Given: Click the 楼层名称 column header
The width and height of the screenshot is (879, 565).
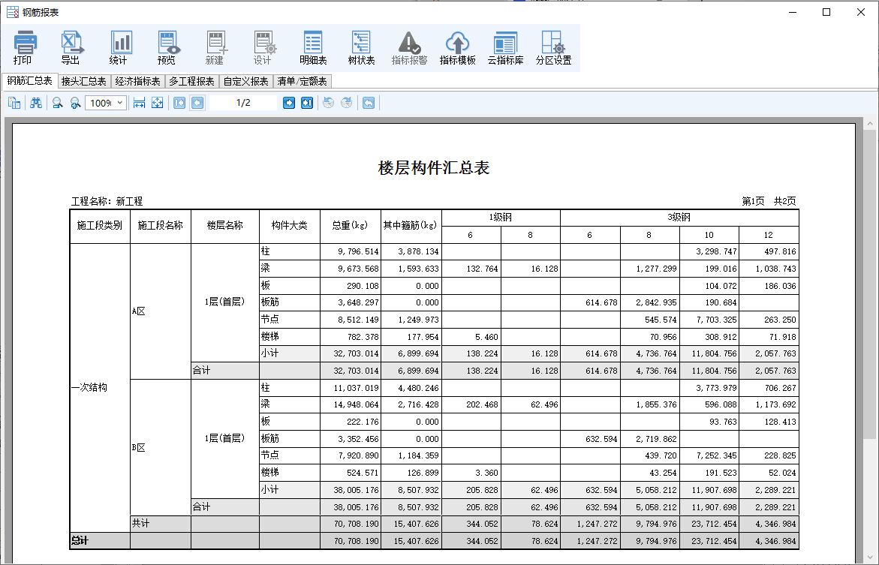Looking at the screenshot, I should tap(224, 225).
